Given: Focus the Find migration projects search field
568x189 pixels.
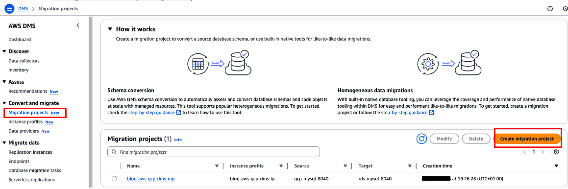Looking at the screenshot, I should pos(214,152).
